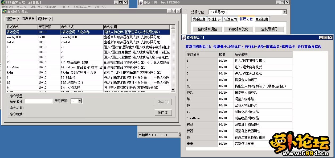Click the 便捷工具 window title icon

click(x=141, y=2)
